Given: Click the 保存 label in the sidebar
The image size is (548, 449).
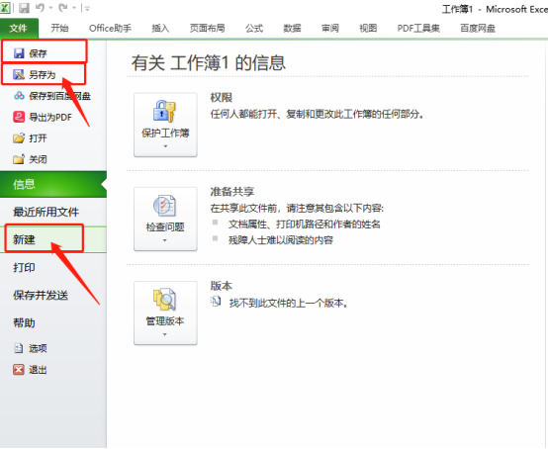Looking at the screenshot, I should 38,53.
